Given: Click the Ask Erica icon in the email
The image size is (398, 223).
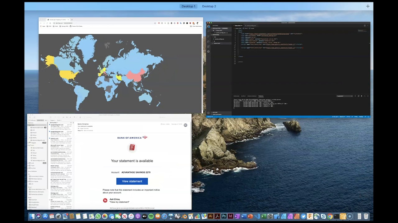Looking at the screenshot, I should [105, 200].
